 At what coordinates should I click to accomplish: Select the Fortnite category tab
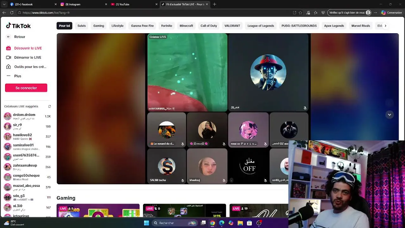[166, 26]
